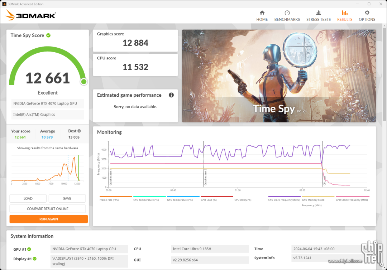The width and height of the screenshot is (387, 270).
Task: Click the Graphics test 1 marker line
Action: click(x=109, y=164)
